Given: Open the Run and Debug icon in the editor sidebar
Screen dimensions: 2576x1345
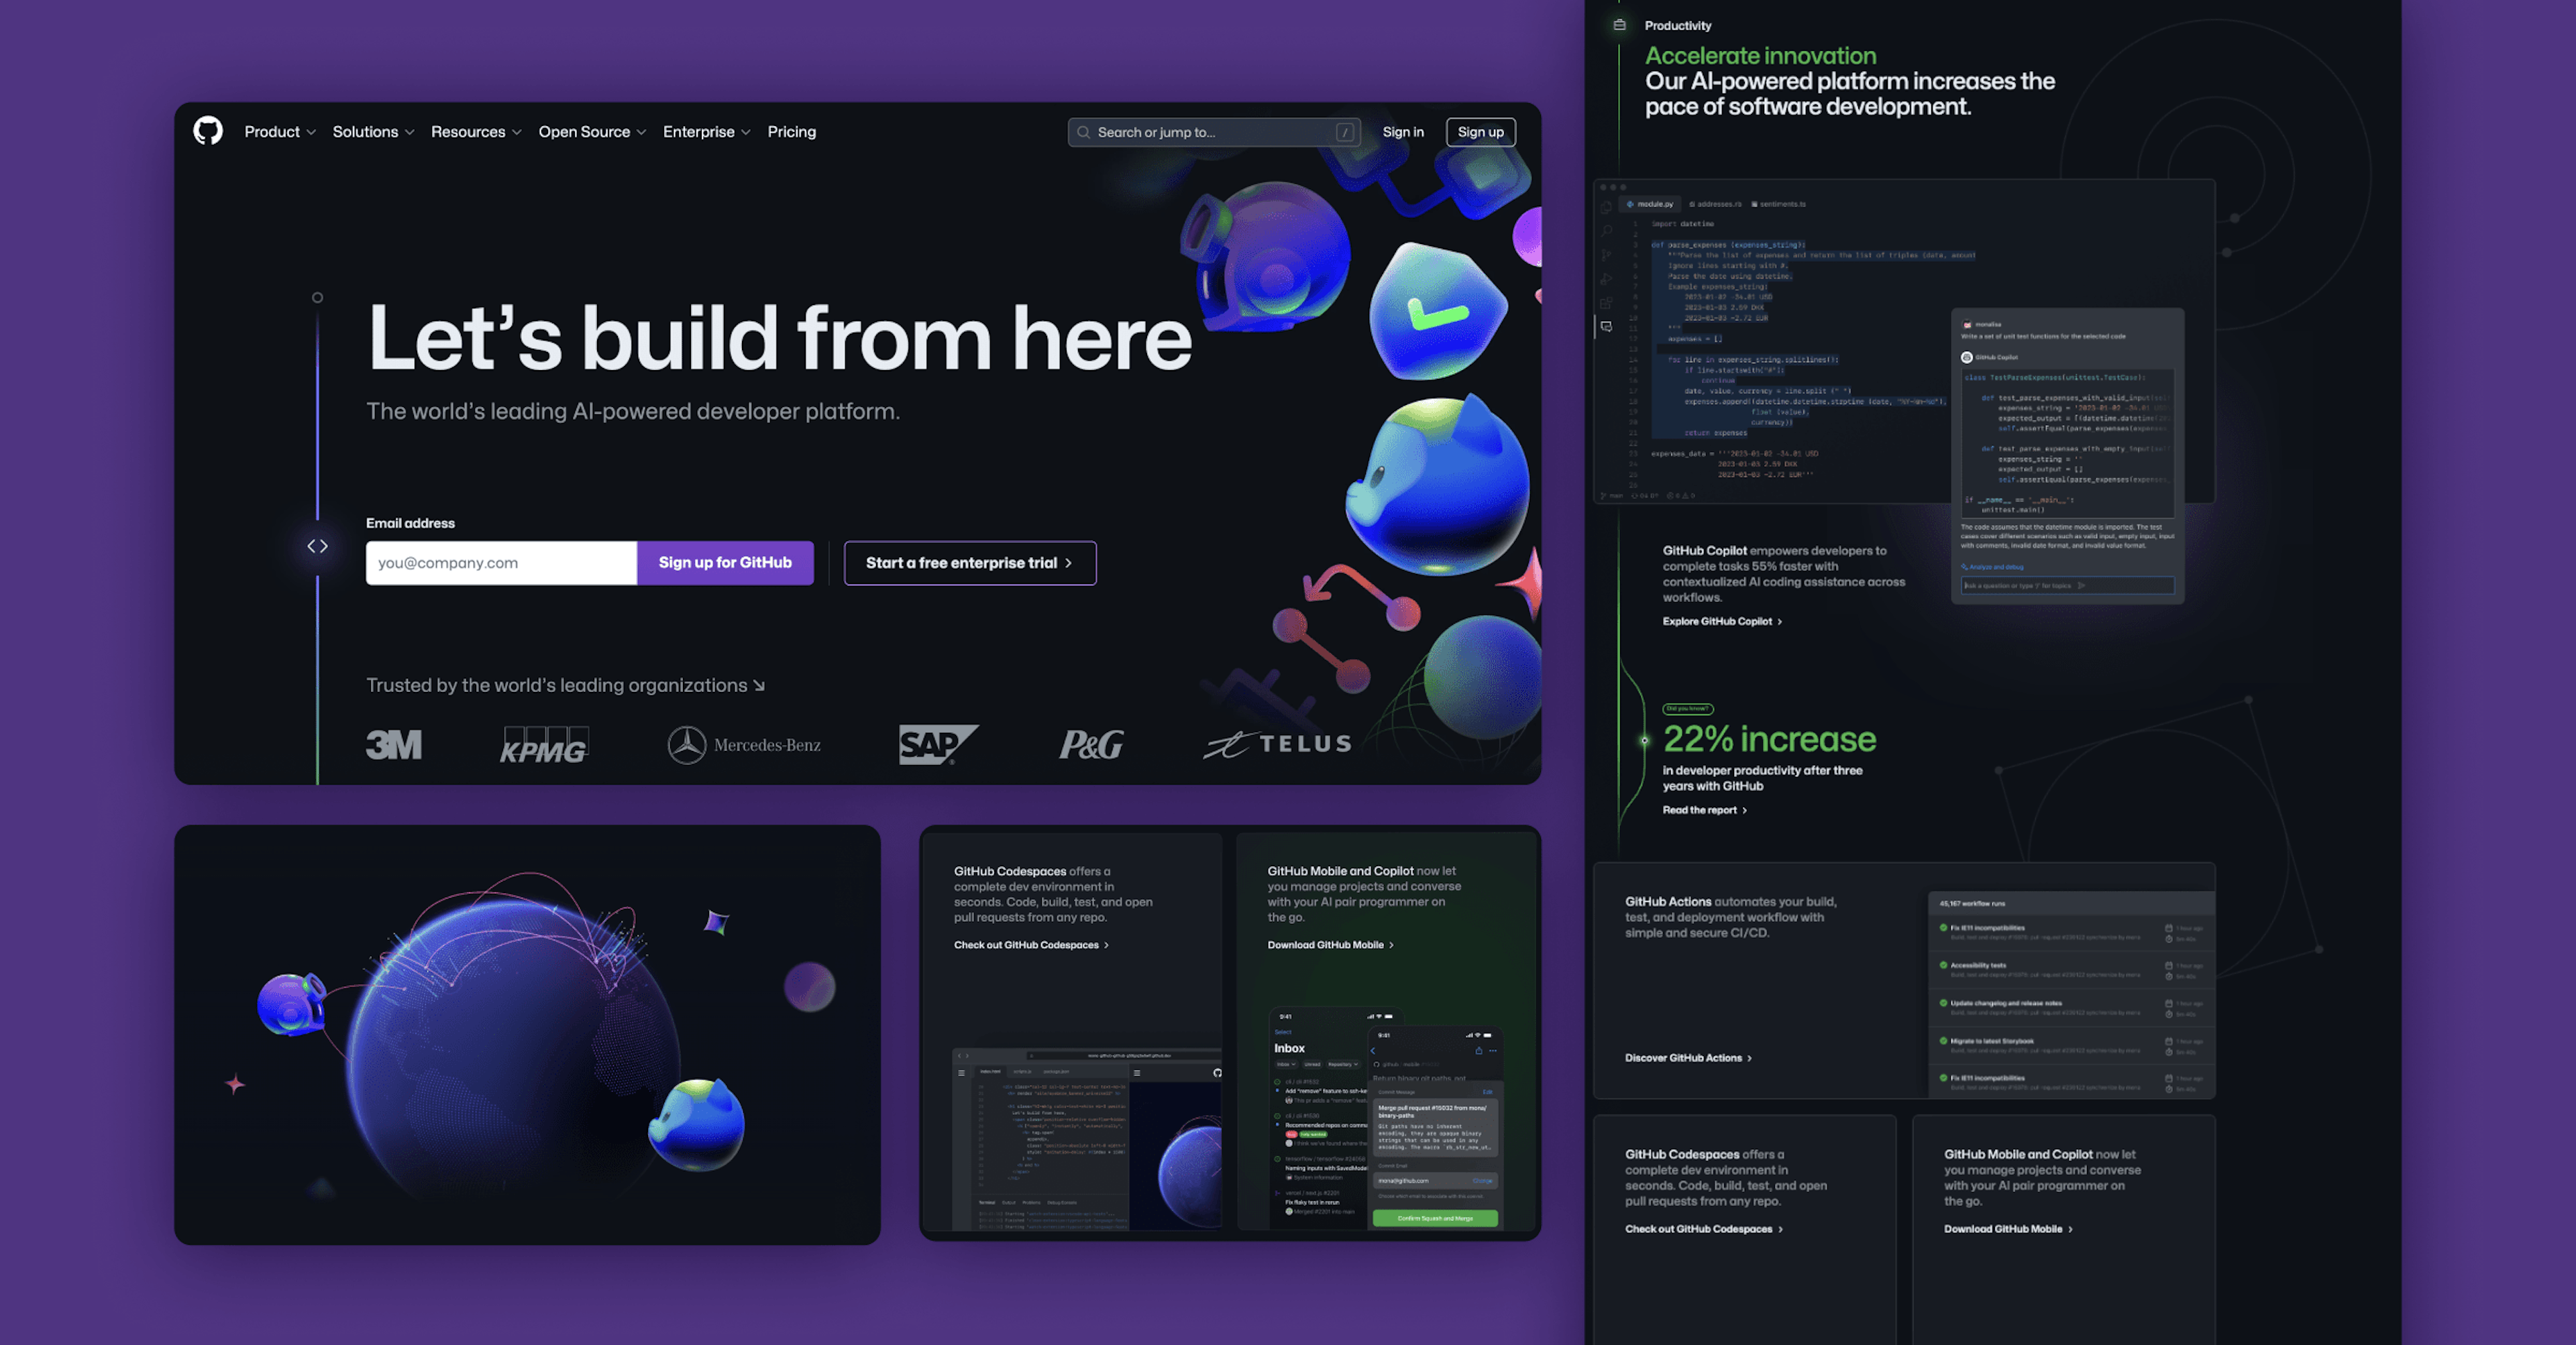Looking at the screenshot, I should pyautogui.click(x=1606, y=279).
